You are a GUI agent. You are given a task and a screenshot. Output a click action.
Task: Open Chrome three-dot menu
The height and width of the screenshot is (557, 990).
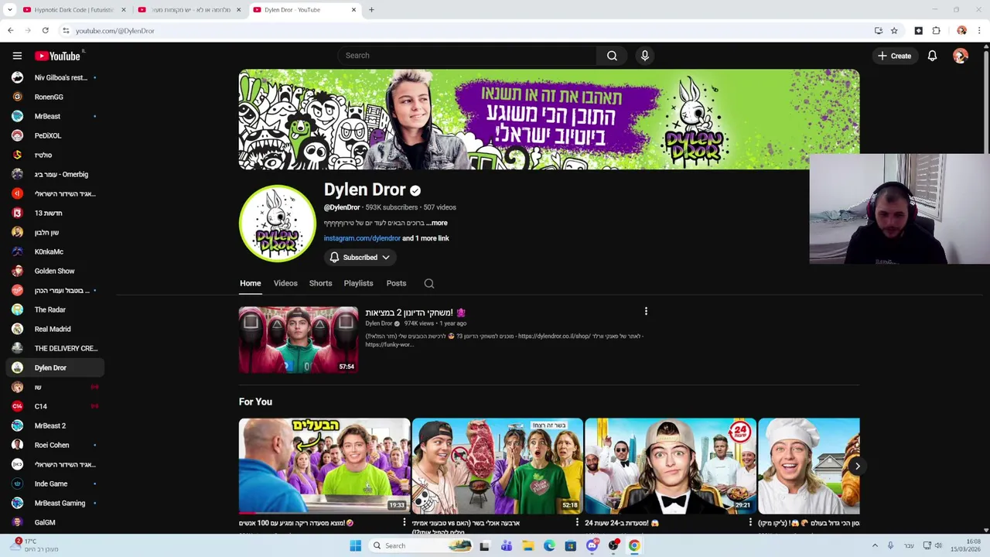[x=979, y=31]
